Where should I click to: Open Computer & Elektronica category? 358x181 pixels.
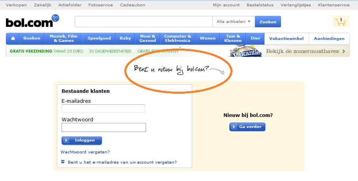click(x=178, y=38)
